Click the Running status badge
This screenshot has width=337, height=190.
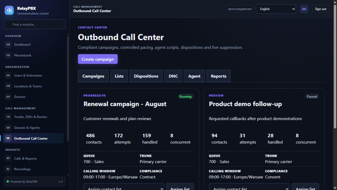pos(185,97)
